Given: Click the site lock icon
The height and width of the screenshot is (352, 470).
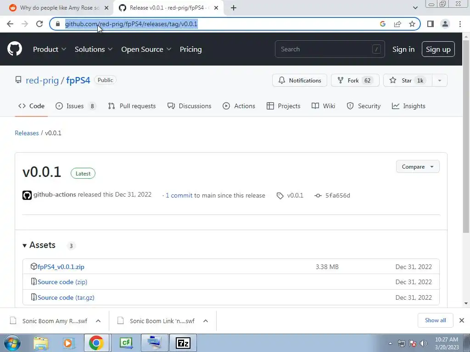Looking at the screenshot, I should coord(58,24).
